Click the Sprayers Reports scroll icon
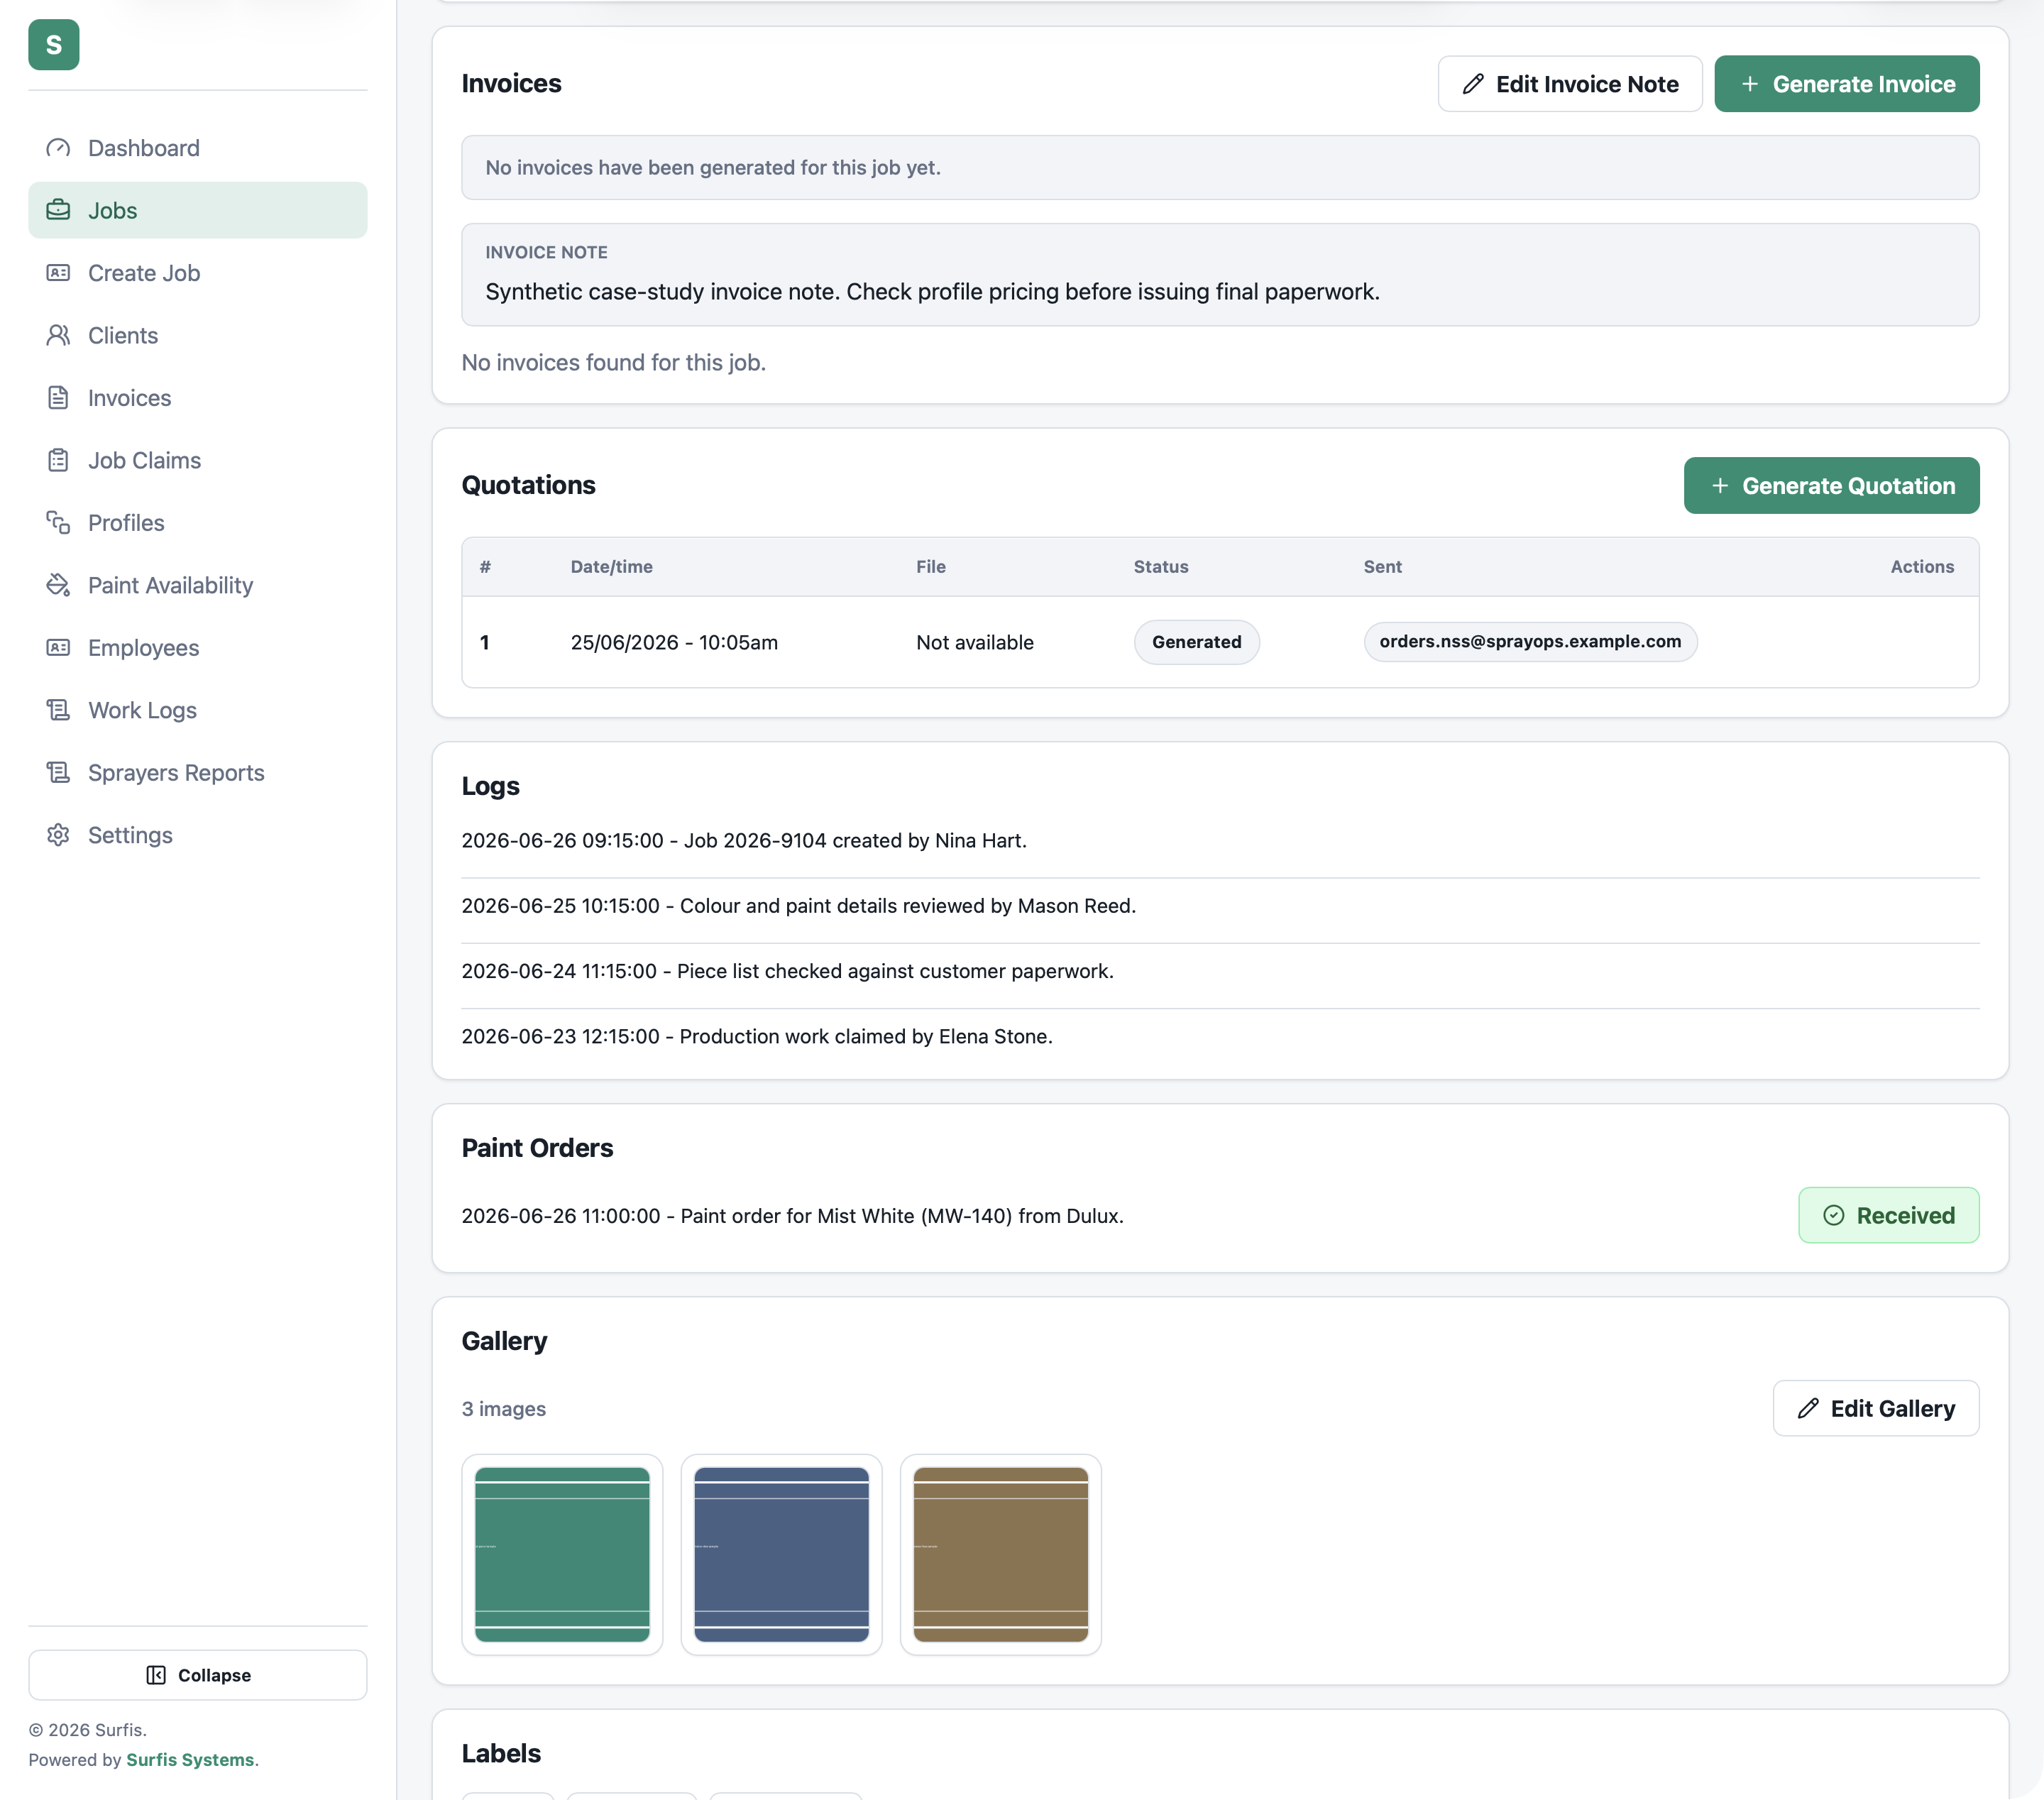The width and height of the screenshot is (2044, 1800). pyautogui.click(x=58, y=773)
